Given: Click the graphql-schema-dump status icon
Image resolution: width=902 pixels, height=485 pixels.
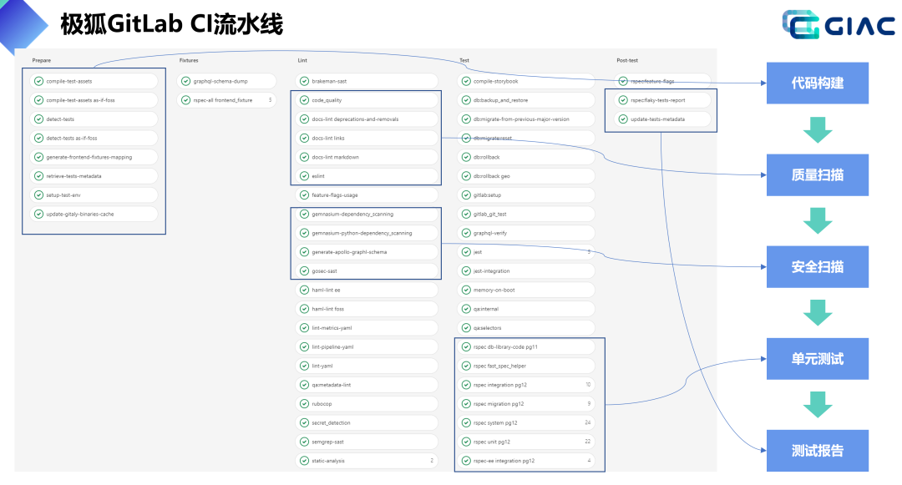Looking at the screenshot, I should [185, 81].
